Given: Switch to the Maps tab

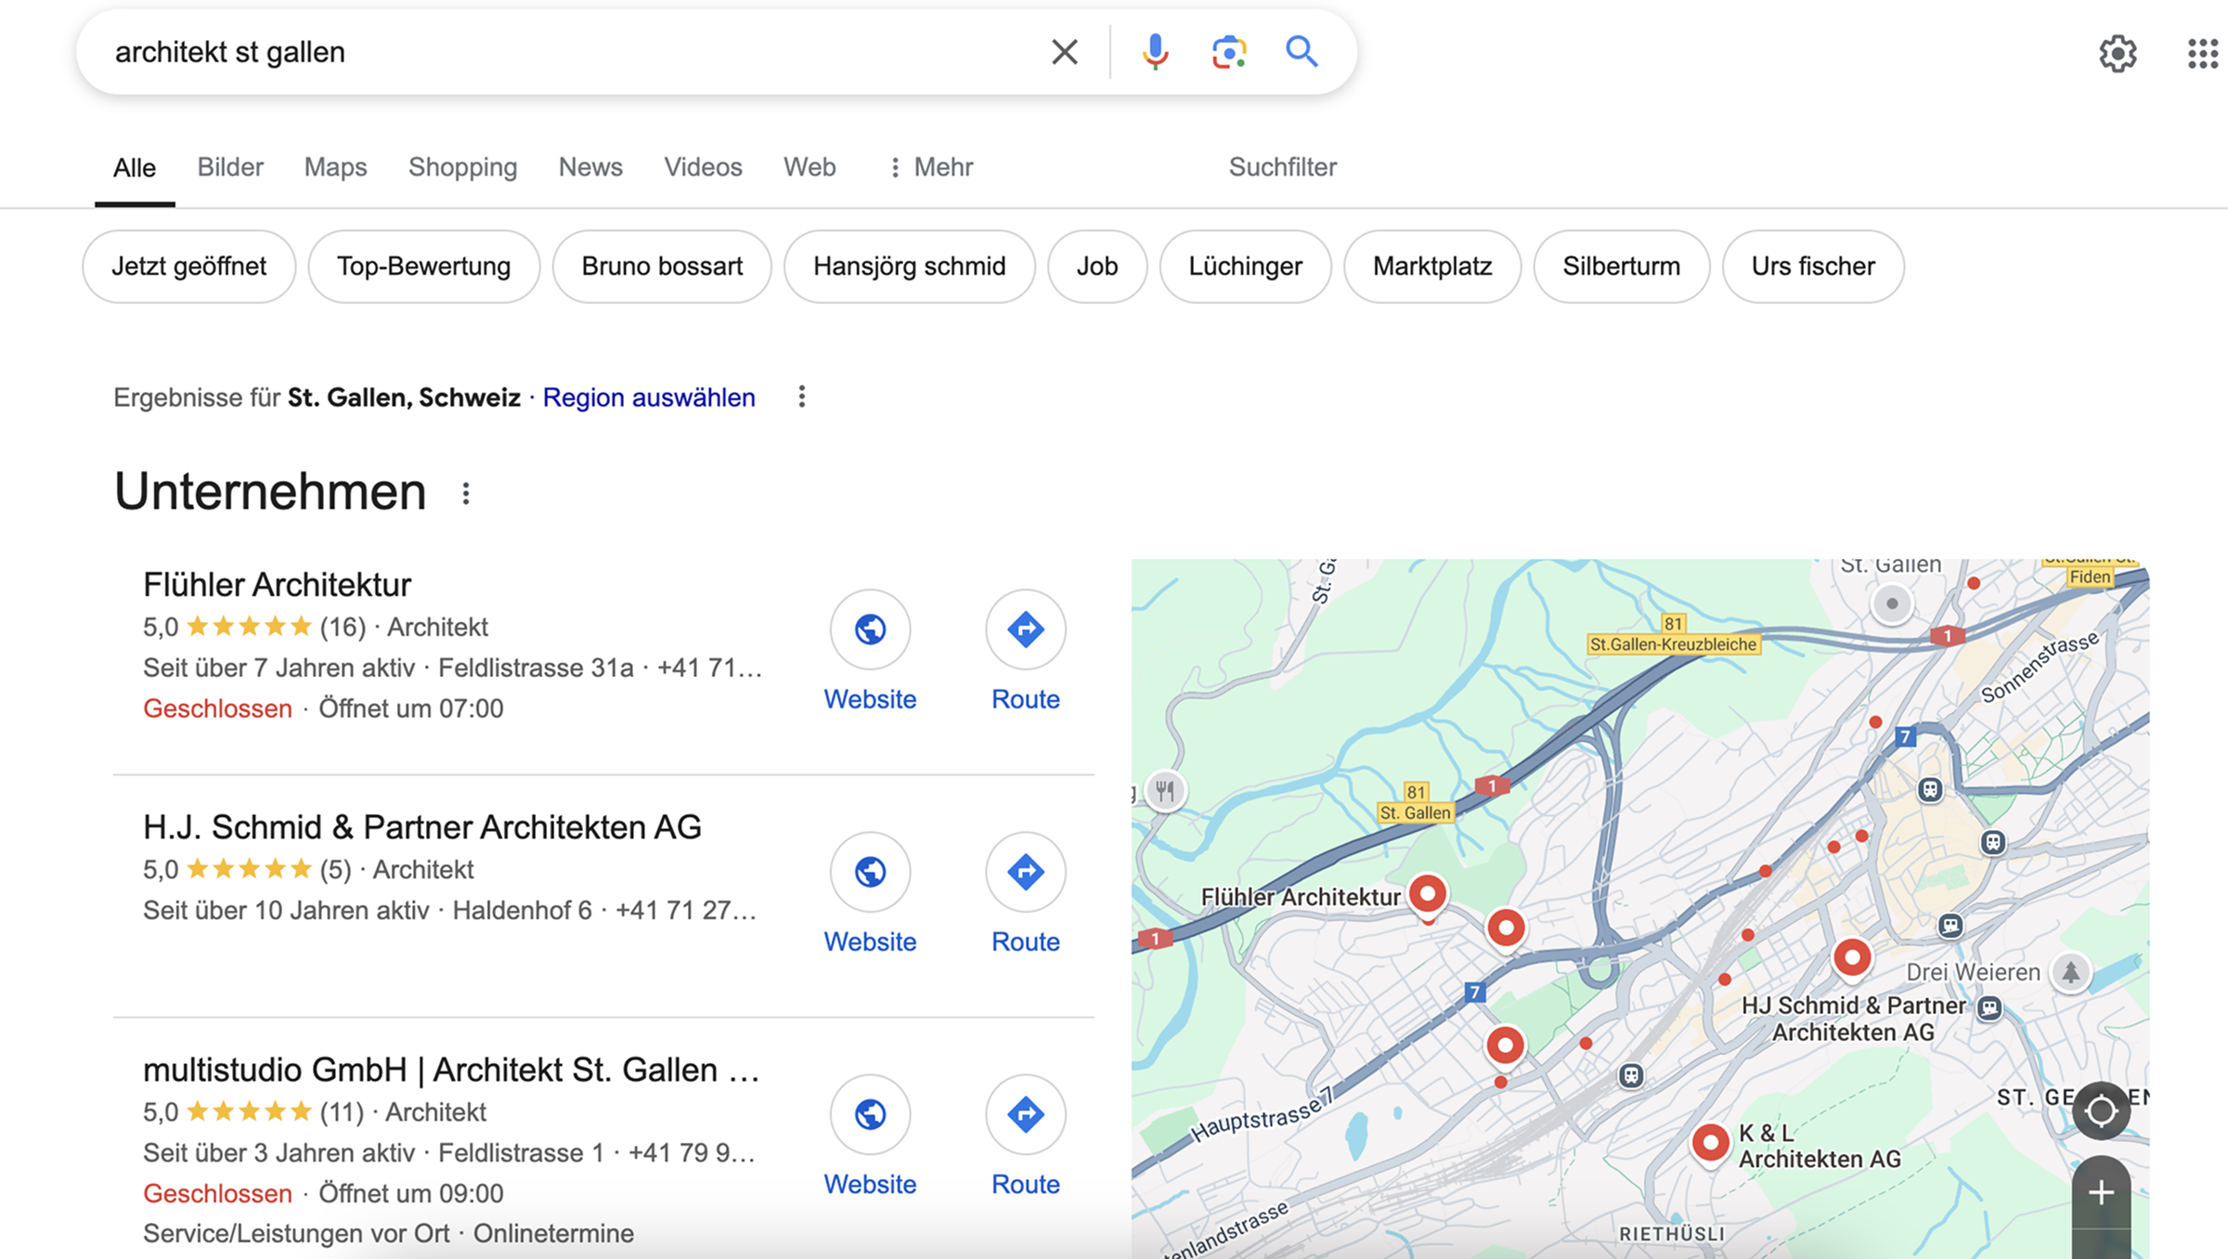Looking at the screenshot, I should (x=334, y=167).
